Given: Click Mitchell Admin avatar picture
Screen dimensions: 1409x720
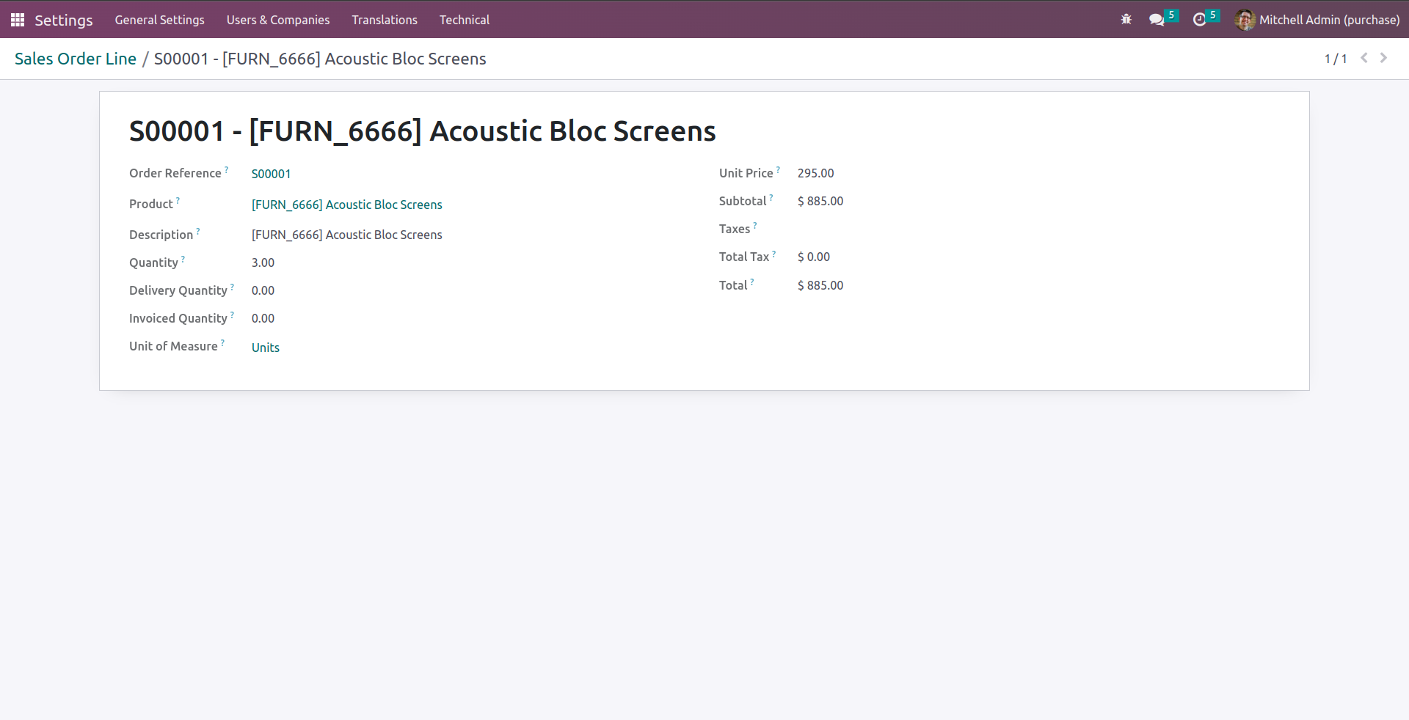Looking at the screenshot, I should [x=1245, y=20].
